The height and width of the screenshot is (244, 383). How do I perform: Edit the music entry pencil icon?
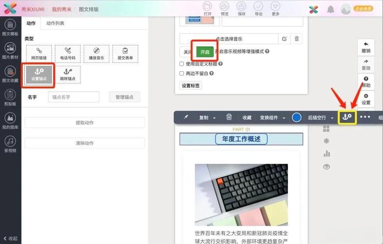coord(284,39)
